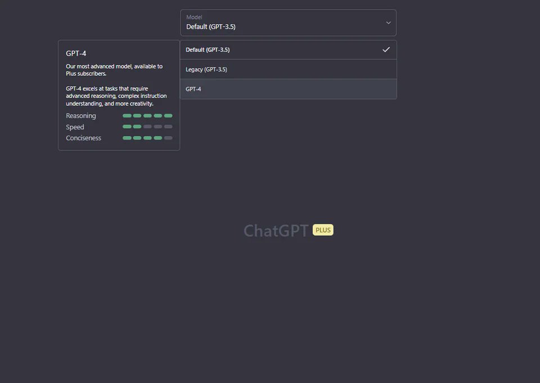Click the Conciseness label in the info card

click(83, 138)
